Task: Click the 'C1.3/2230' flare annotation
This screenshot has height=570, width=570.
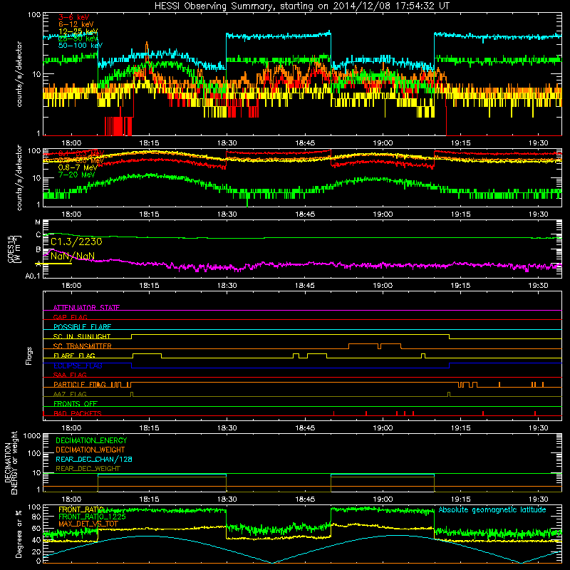Action: coord(76,242)
